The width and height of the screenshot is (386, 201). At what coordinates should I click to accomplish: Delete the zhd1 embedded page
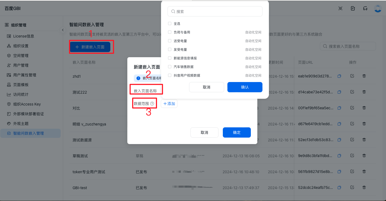(x=364, y=76)
